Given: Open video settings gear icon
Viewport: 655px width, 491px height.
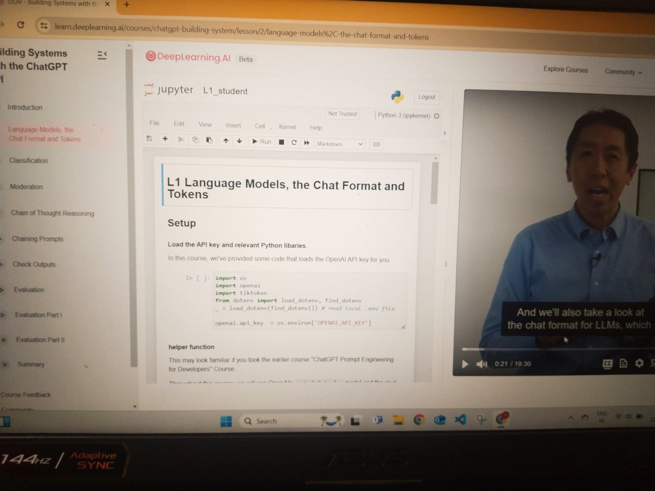Looking at the screenshot, I should (x=639, y=363).
